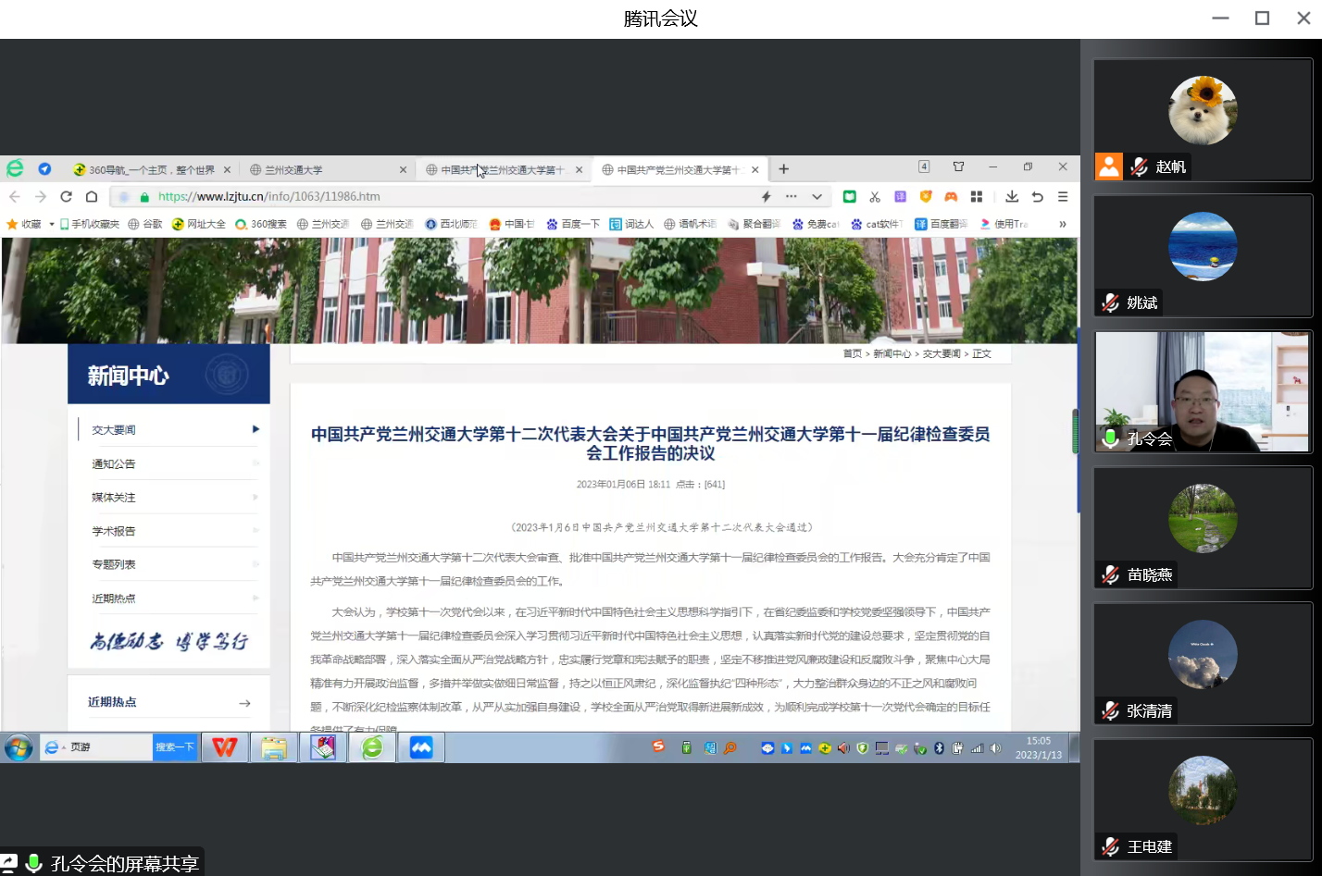Viewport: 1322px width, 876px height.
Task: Launch WPS Office from taskbar
Action: coord(224,747)
